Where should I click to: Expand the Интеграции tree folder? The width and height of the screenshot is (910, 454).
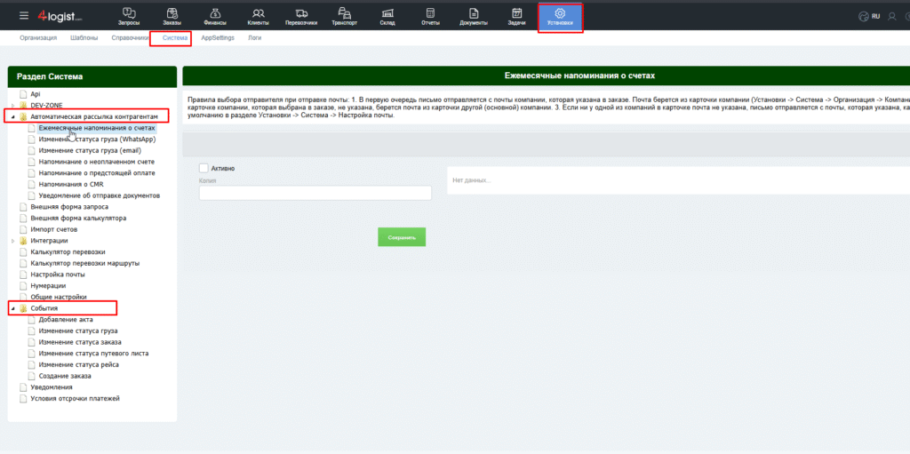(12, 241)
